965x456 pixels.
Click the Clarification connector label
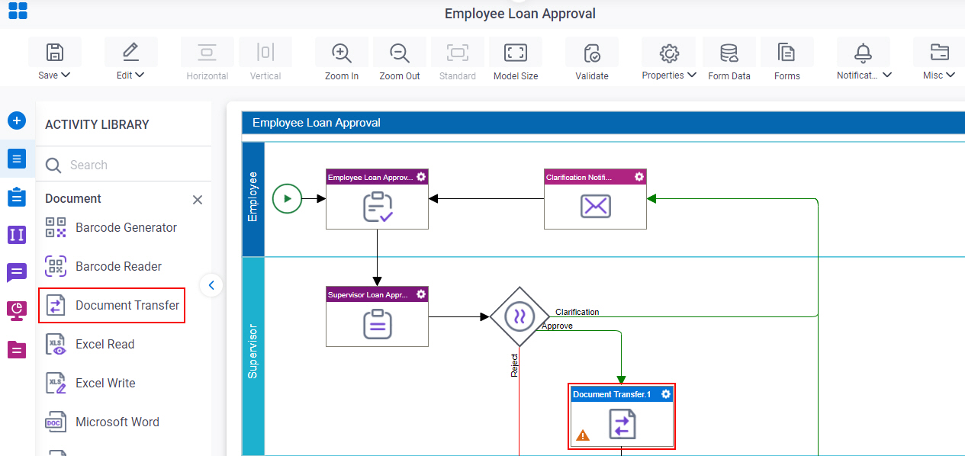coord(577,312)
